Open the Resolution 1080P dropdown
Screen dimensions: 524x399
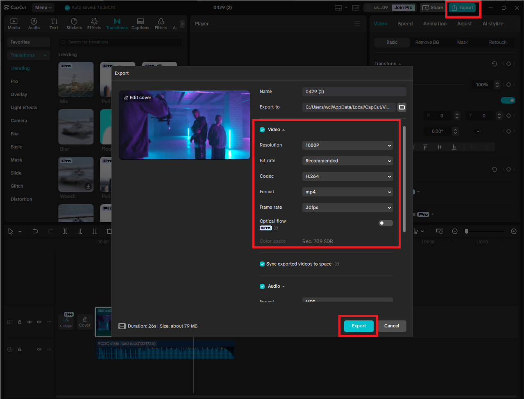point(348,145)
